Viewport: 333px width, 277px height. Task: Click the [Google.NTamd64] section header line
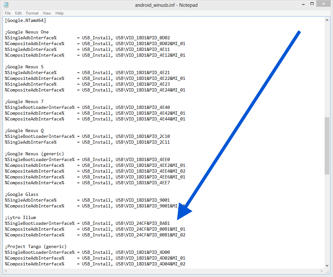(x=25, y=20)
